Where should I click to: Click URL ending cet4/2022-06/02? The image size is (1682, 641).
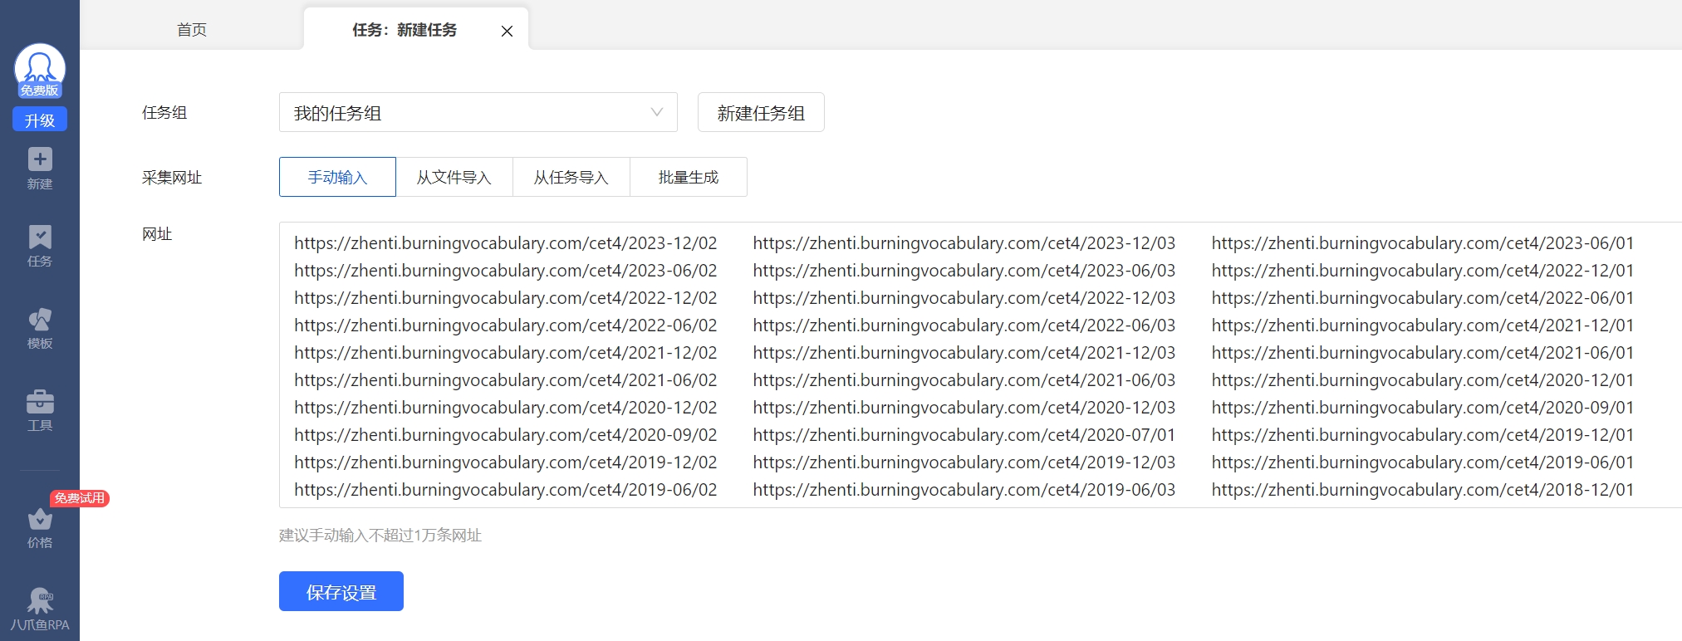(x=506, y=325)
